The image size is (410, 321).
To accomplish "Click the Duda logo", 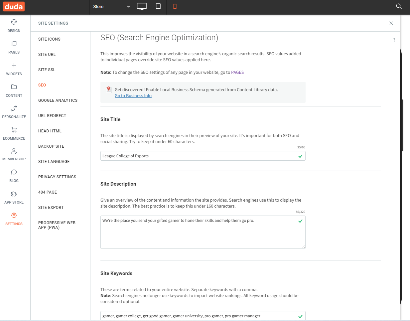I will tap(14, 6).
